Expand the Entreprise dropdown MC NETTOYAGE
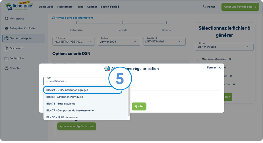The width and height of the screenshot is (263, 143). (74, 42)
